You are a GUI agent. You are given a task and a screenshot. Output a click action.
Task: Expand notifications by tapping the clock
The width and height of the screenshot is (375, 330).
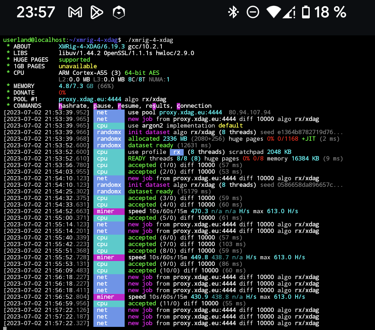click(x=36, y=12)
